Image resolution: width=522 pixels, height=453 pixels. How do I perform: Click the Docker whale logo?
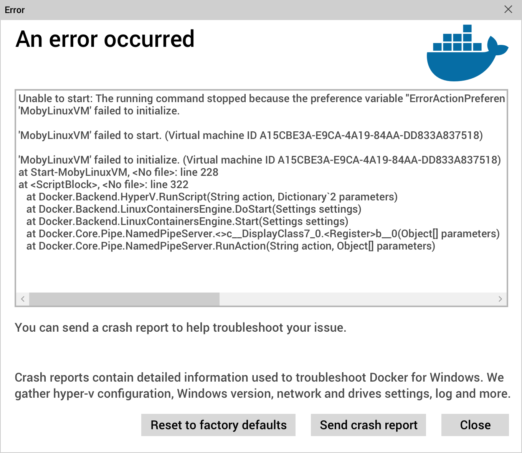point(466,54)
